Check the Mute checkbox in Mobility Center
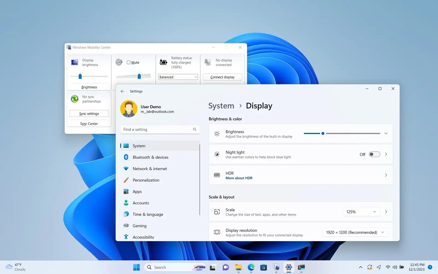This screenshot has width=438, height=274. [x=128, y=62]
